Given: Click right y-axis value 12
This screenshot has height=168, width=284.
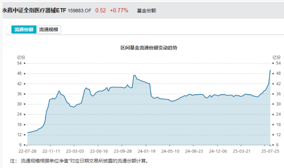Looking at the screenshot, I should pyautogui.click(x=278, y=135).
